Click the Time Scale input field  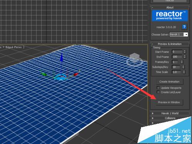(177, 72)
